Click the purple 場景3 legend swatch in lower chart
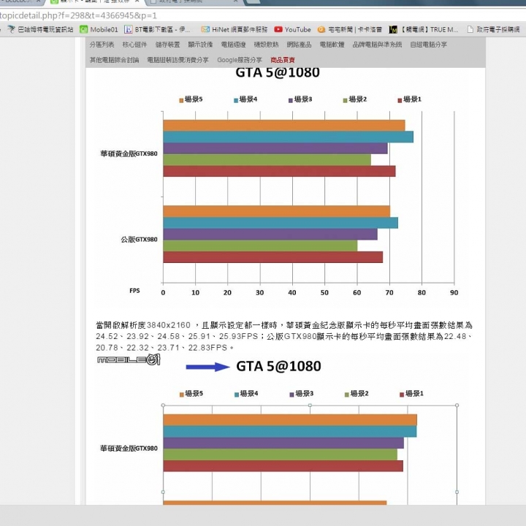 click(x=291, y=394)
